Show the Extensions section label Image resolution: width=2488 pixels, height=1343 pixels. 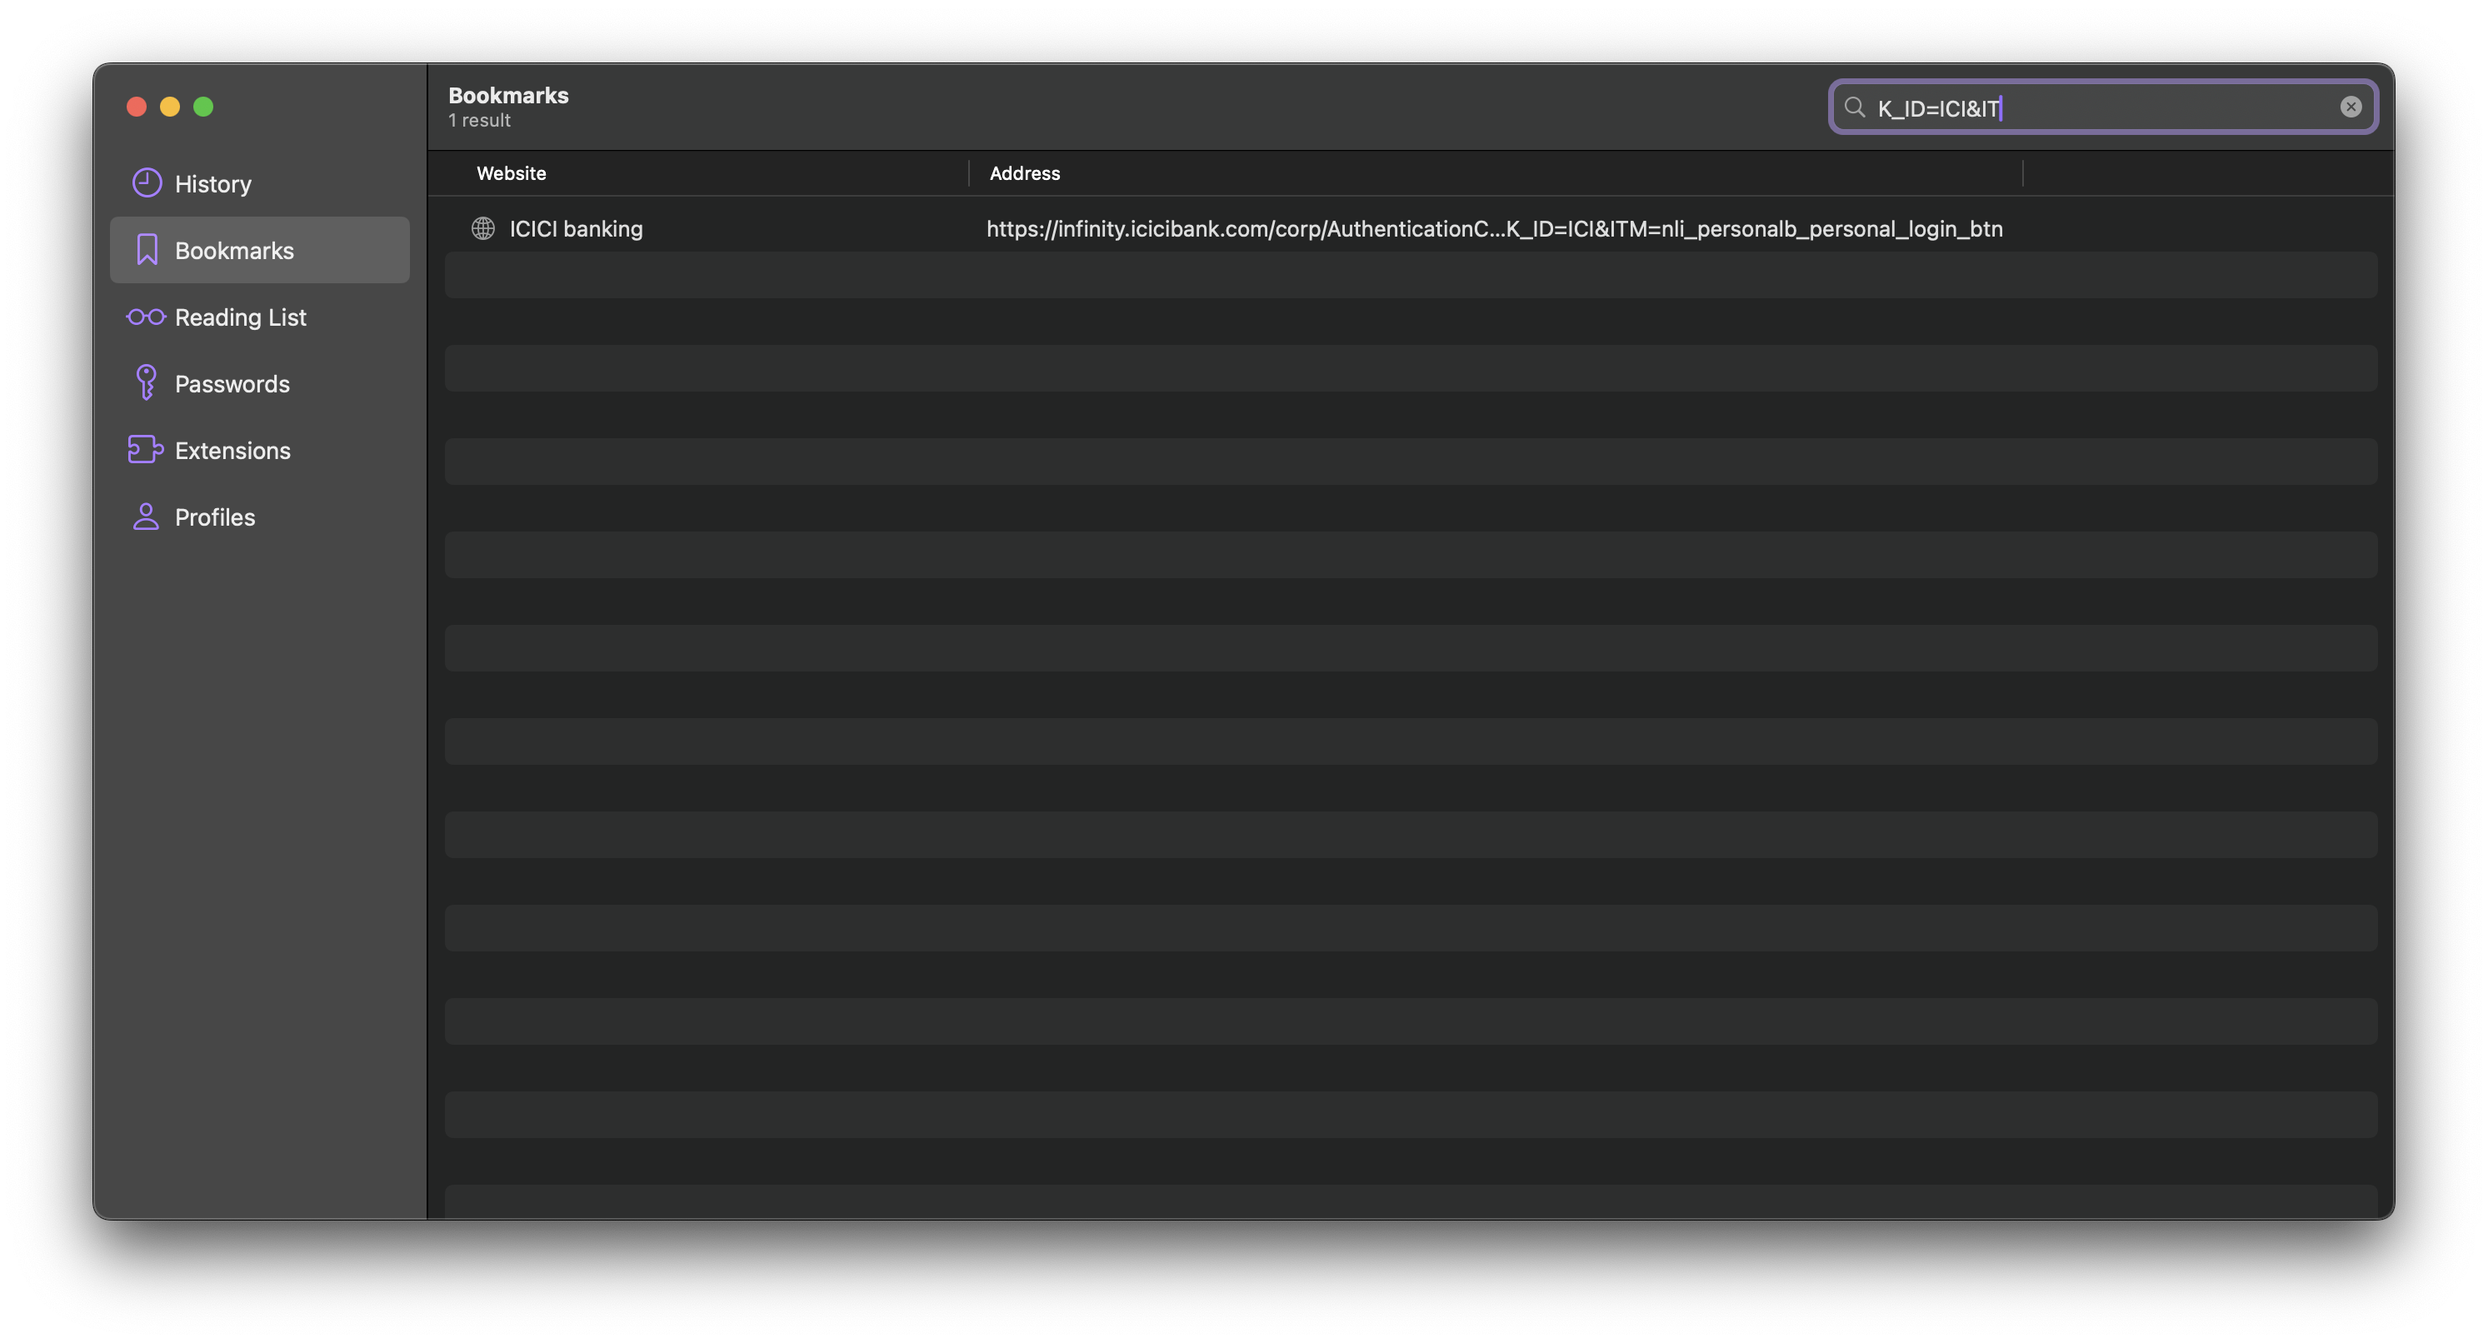(x=232, y=450)
